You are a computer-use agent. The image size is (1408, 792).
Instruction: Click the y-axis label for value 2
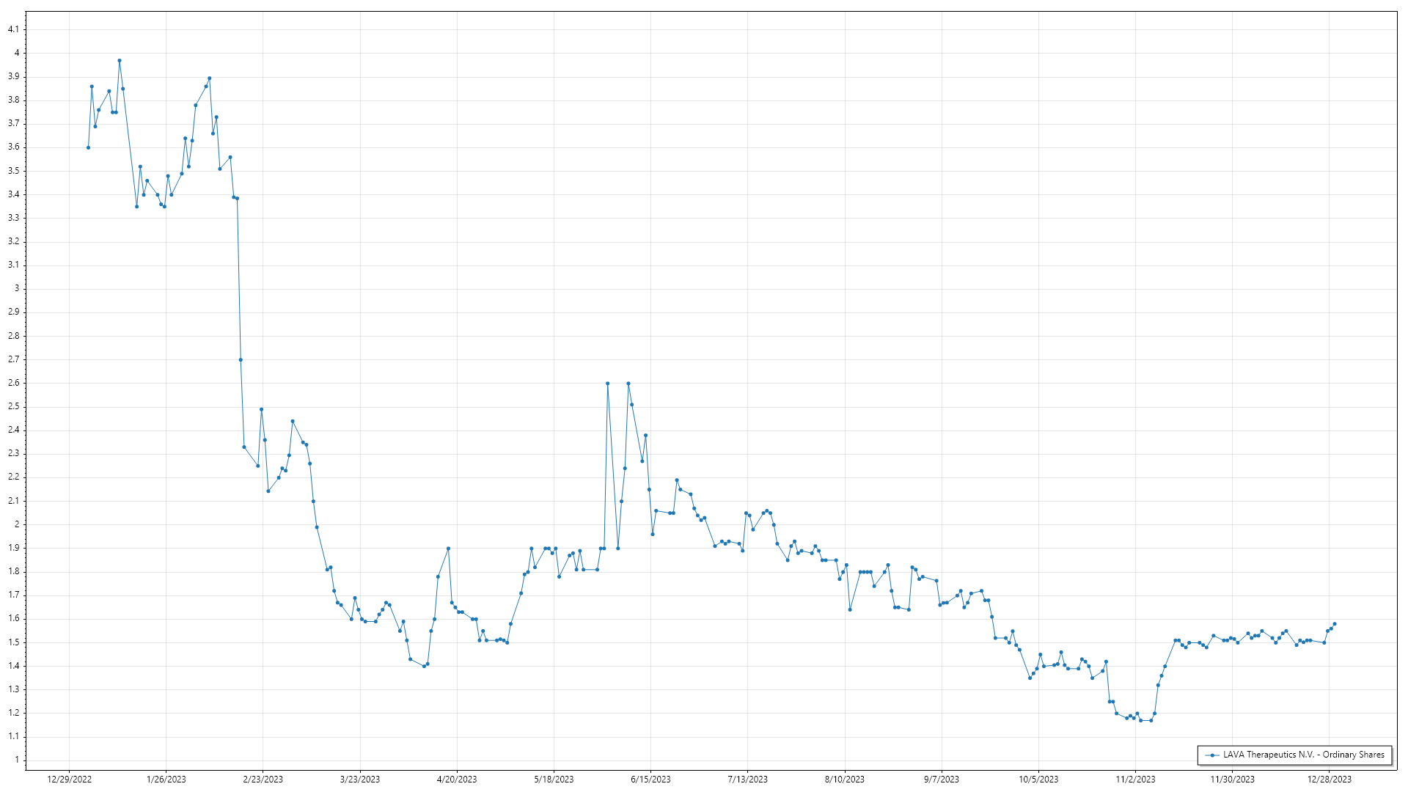tap(17, 524)
